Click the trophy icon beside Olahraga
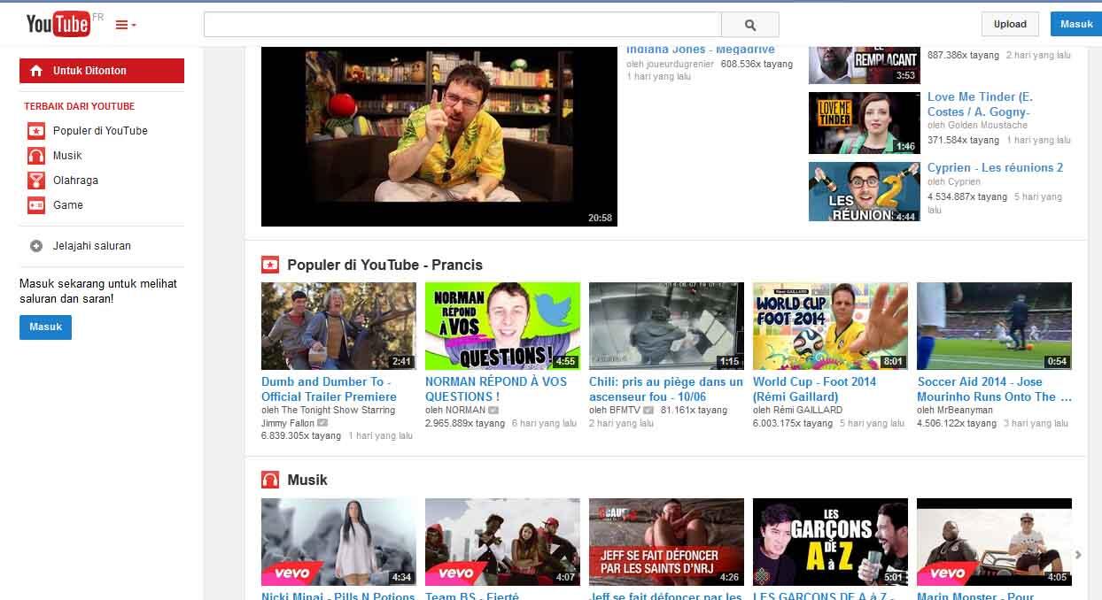This screenshot has height=600, width=1102. [x=36, y=181]
